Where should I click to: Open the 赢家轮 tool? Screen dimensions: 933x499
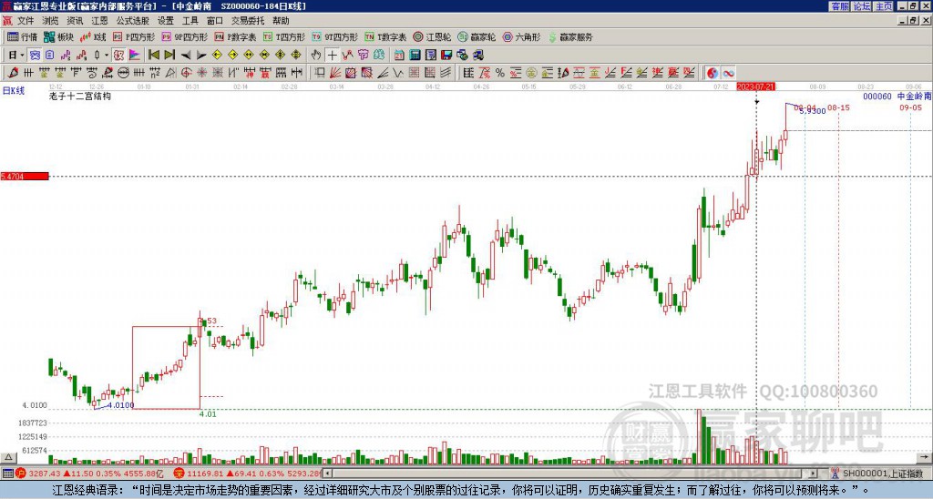click(x=477, y=36)
